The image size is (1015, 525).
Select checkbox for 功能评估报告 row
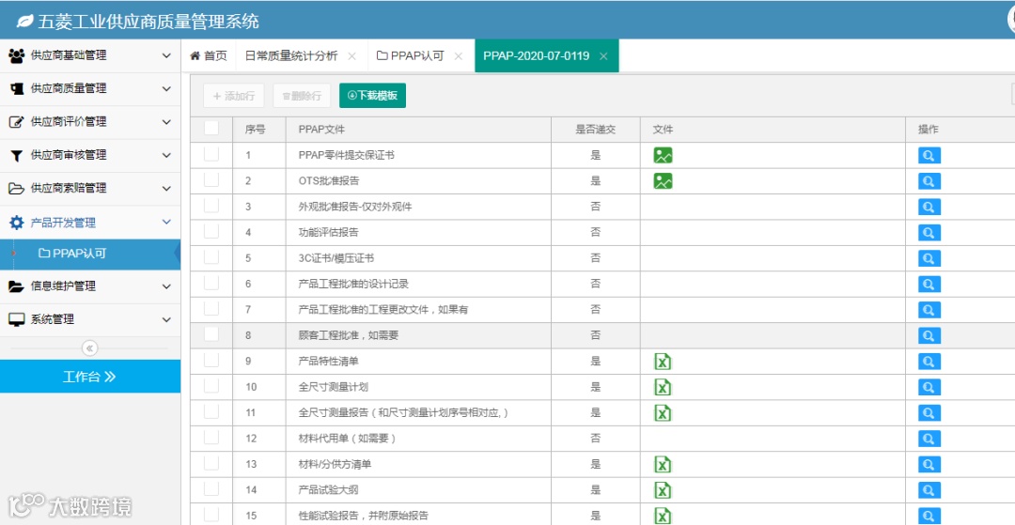(x=211, y=231)
